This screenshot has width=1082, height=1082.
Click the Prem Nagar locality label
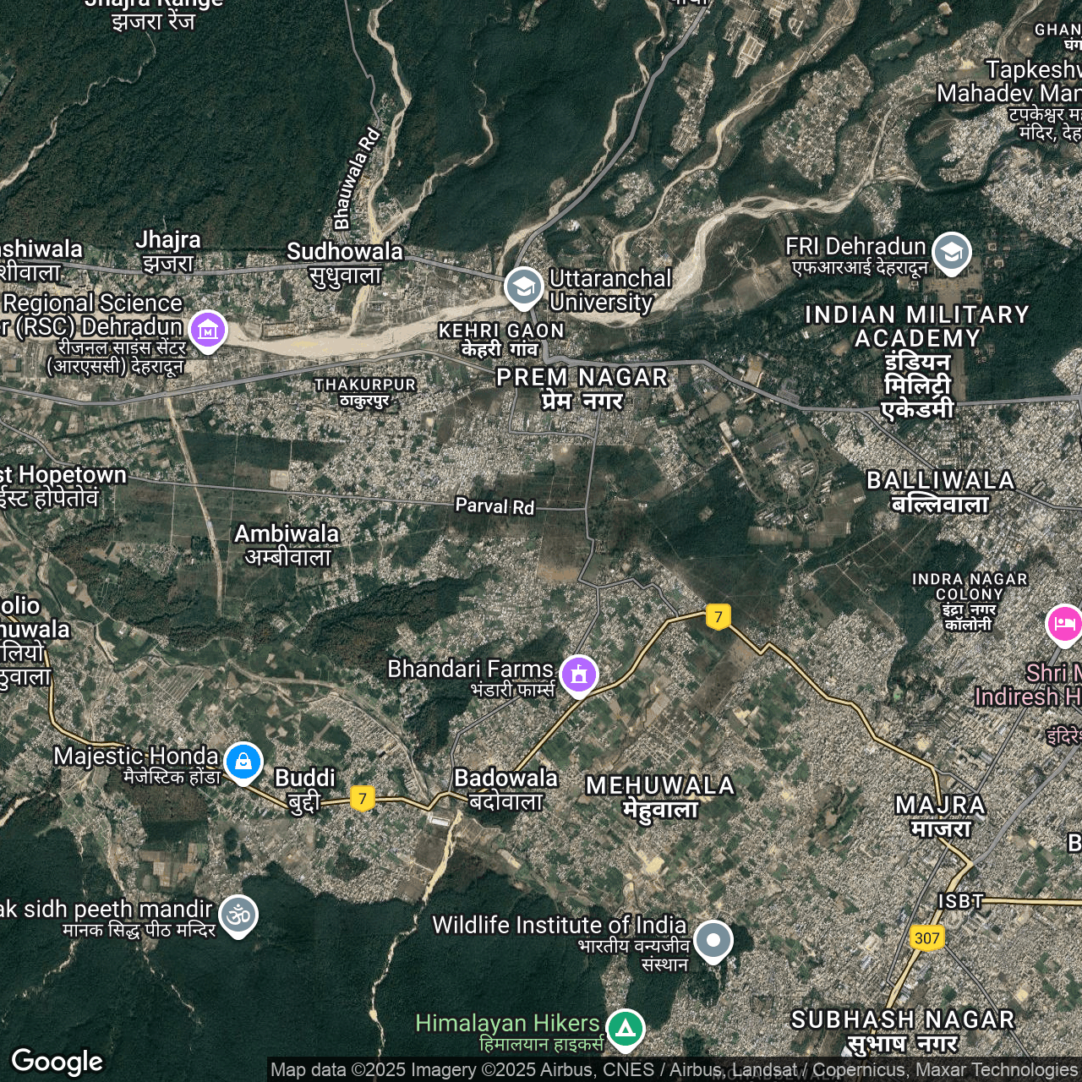[582, 388]
